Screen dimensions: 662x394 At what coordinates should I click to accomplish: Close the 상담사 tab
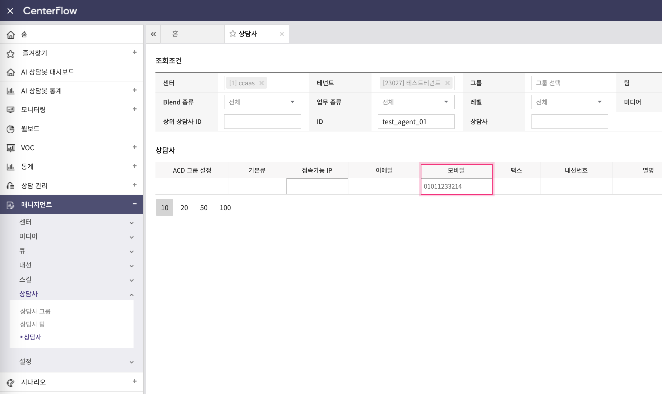click(281, 34)
